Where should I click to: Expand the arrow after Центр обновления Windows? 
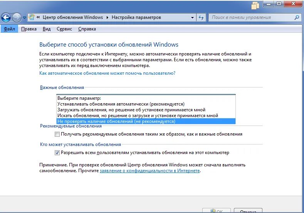107,17
